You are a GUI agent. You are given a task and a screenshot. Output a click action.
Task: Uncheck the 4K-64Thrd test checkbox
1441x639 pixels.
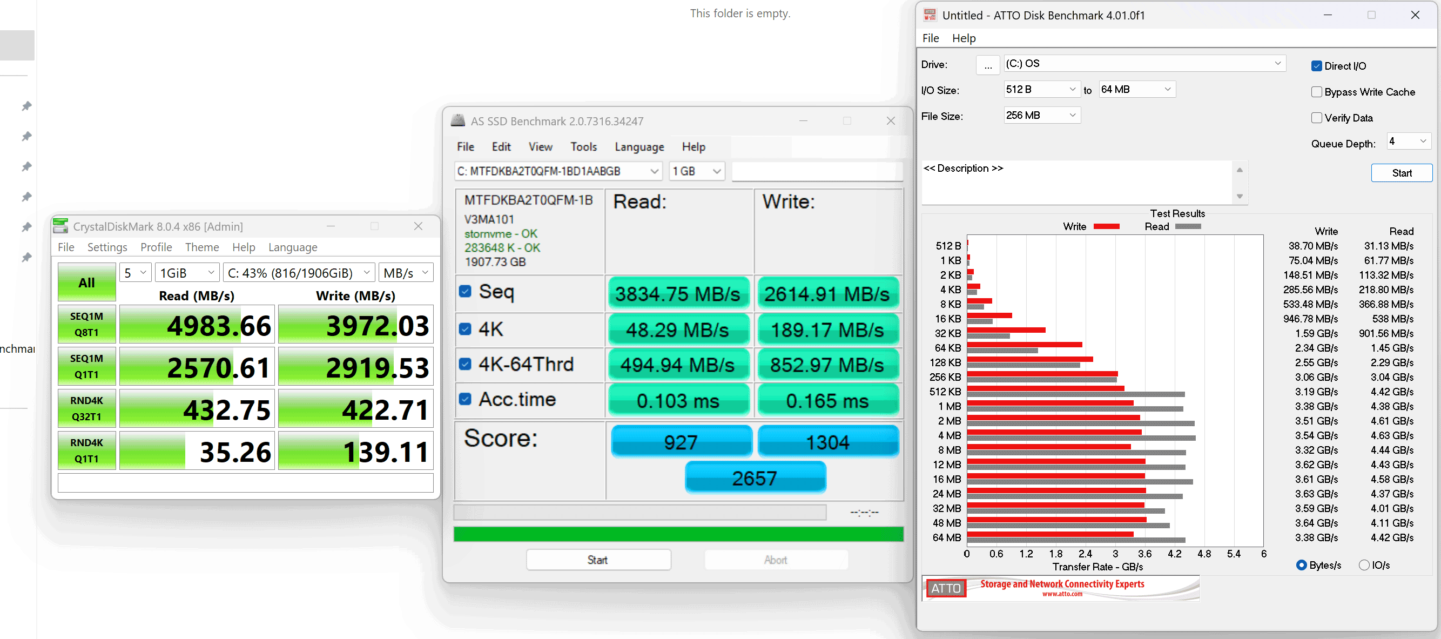point(465,364)
